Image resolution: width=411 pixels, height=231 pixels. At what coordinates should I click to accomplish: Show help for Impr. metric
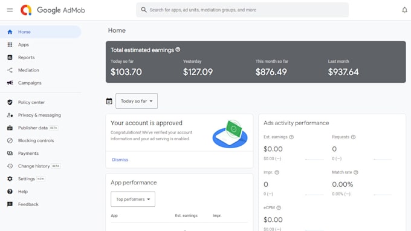click(x=277, y=172)
